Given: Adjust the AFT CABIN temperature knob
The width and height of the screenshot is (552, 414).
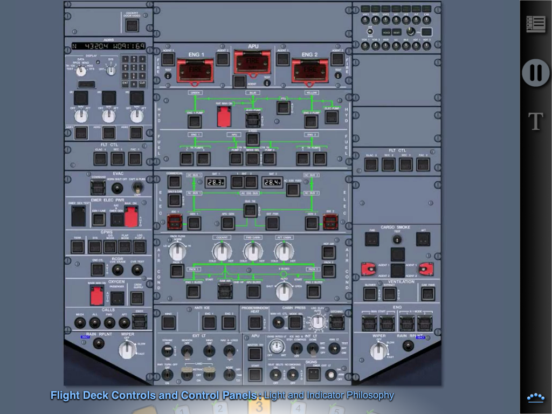Looking at the screenshot, I should pyautogui.click(x=284, y=251).
